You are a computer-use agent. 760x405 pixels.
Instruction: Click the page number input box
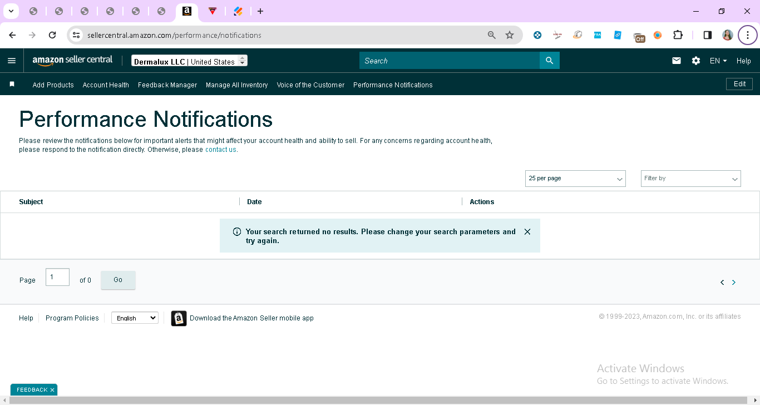pyautogui.click(x=57, y=277)
